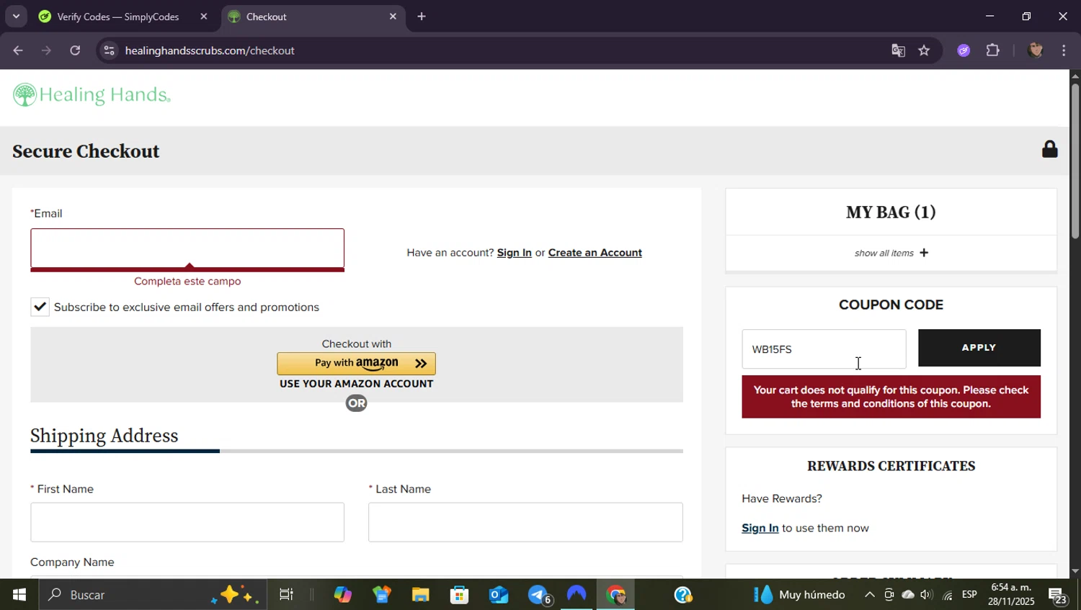1081x610 pixels.
Task: Open the Extensions puzzle icon
Action: click(993, 50)
